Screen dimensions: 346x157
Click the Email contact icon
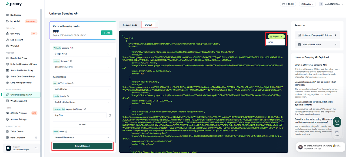click(x=337, y=133)
